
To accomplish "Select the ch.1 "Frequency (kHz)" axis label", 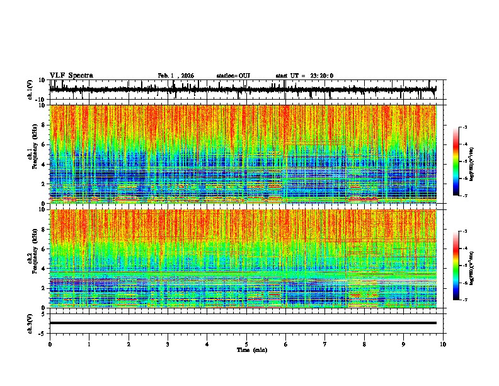I will click(35, 147).
